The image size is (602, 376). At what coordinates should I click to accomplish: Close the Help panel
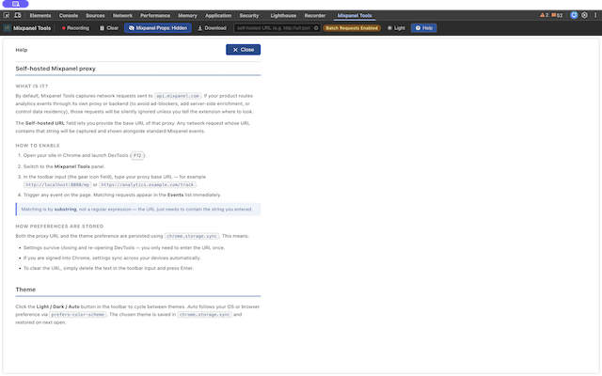pyautogui.click(x=243, y=50)
